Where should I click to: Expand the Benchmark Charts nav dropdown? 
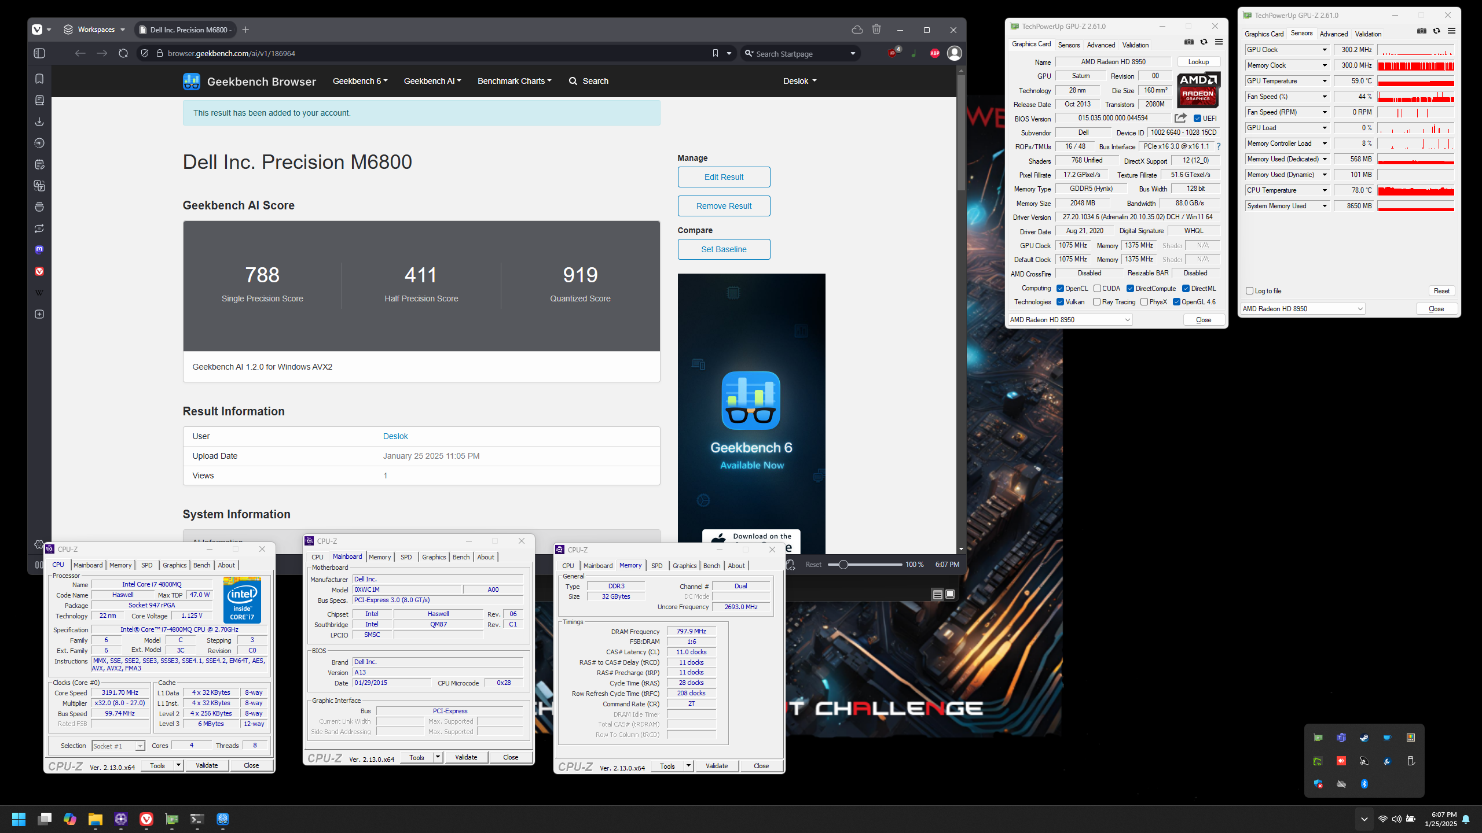pos(514,81)
